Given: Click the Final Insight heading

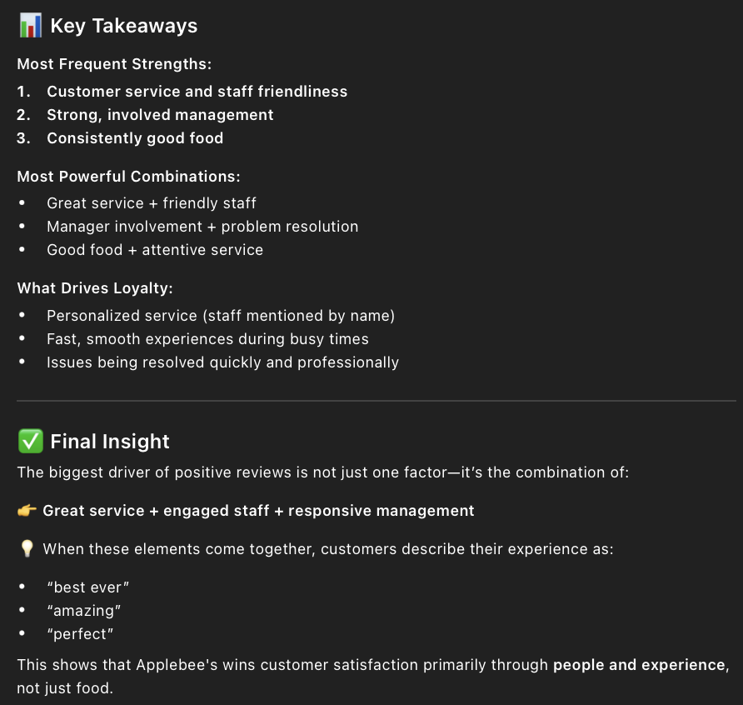Looking at the screenshot, I should pyautogui.click(x=109, y=442).
